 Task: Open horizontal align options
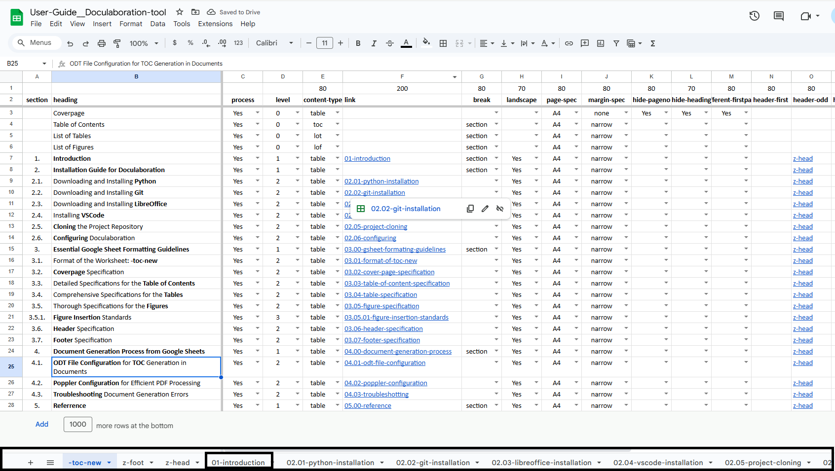tap(487, 43)
